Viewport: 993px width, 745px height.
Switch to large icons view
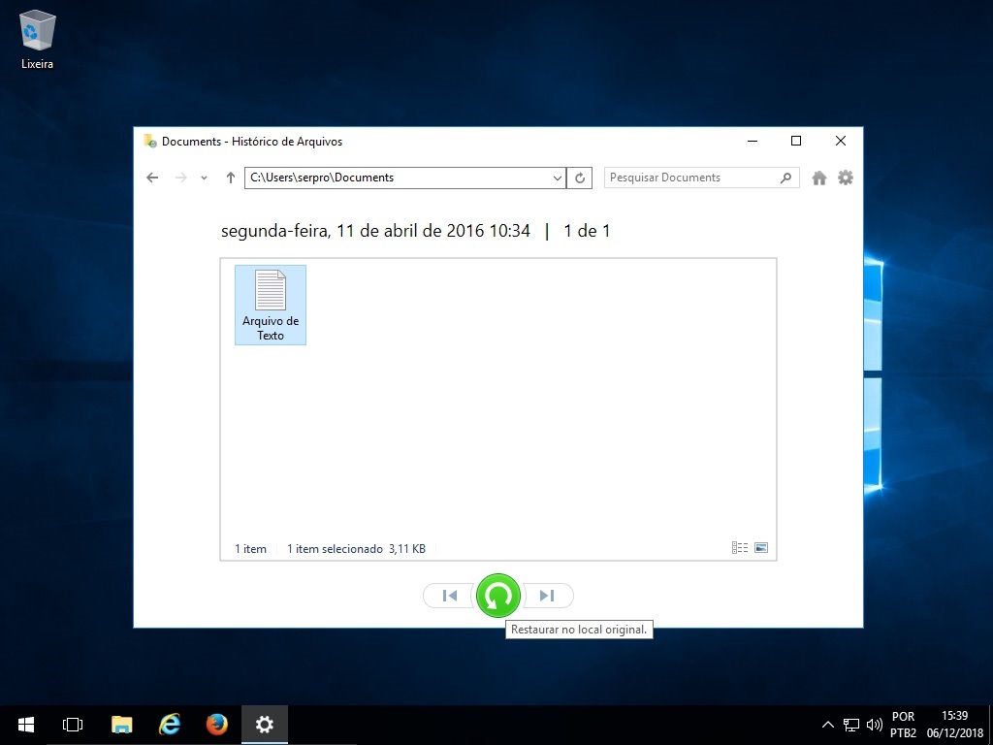point(761,548)
